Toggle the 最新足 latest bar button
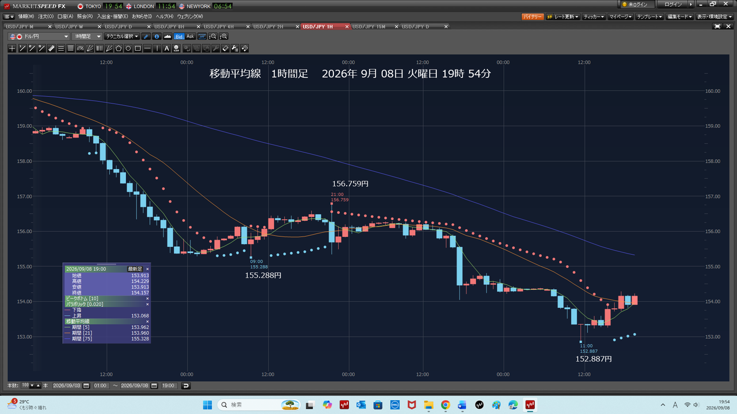737x414 pixels. click(134, 269)
